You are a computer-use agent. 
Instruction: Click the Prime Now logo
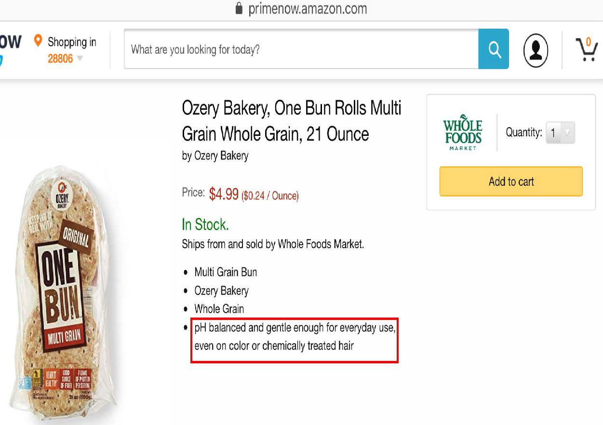[x=10, y=48]
